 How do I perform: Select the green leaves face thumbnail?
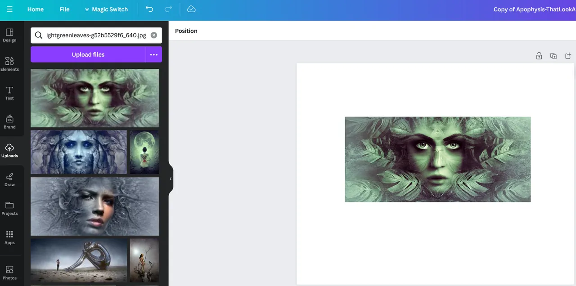pos(94,98)
